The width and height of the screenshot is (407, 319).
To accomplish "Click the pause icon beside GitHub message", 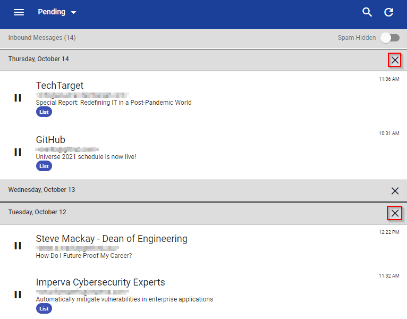I will point(18,152).
